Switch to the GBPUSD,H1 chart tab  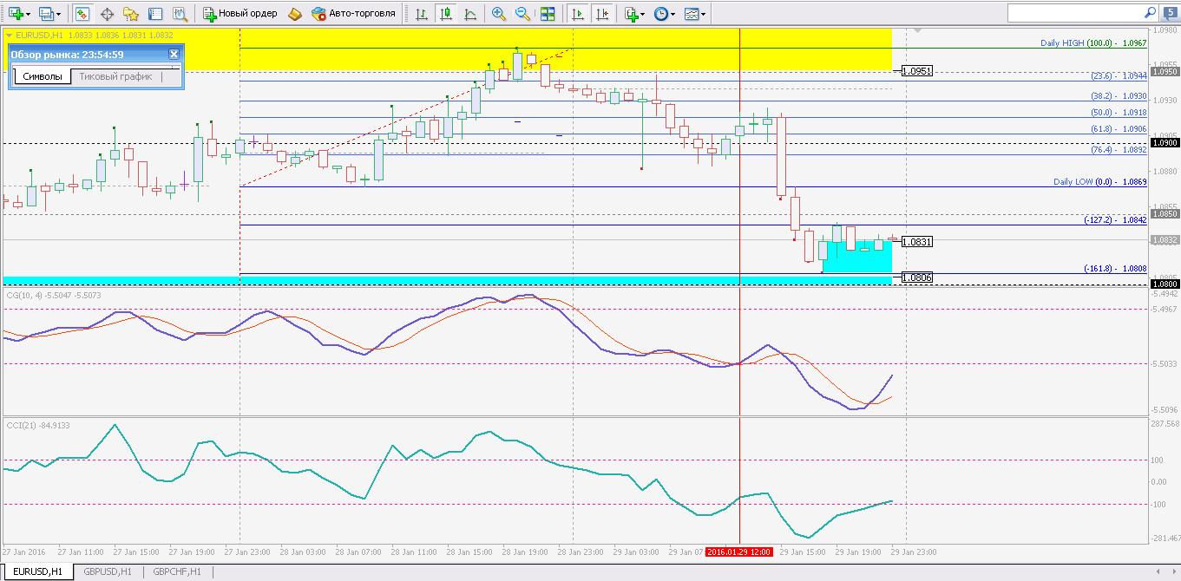[108, 571]
